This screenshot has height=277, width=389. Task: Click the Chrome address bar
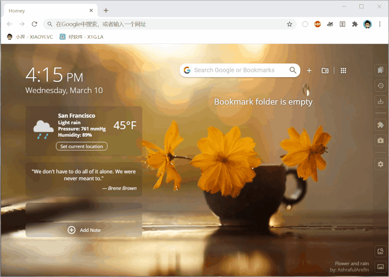coord(170,24)
